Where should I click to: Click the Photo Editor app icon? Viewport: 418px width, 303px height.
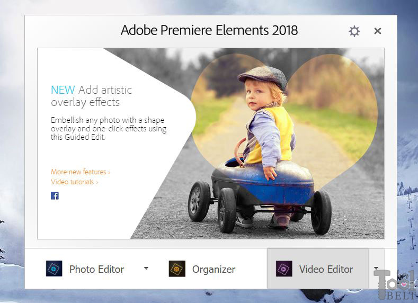(54, 269)
